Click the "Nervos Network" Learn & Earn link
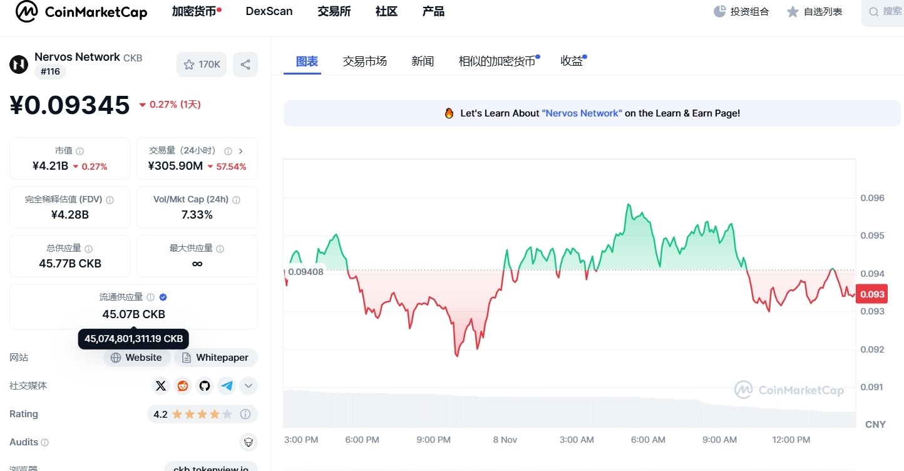The width and height of the screenshot is (904, 471). click(x=582, y=113)
